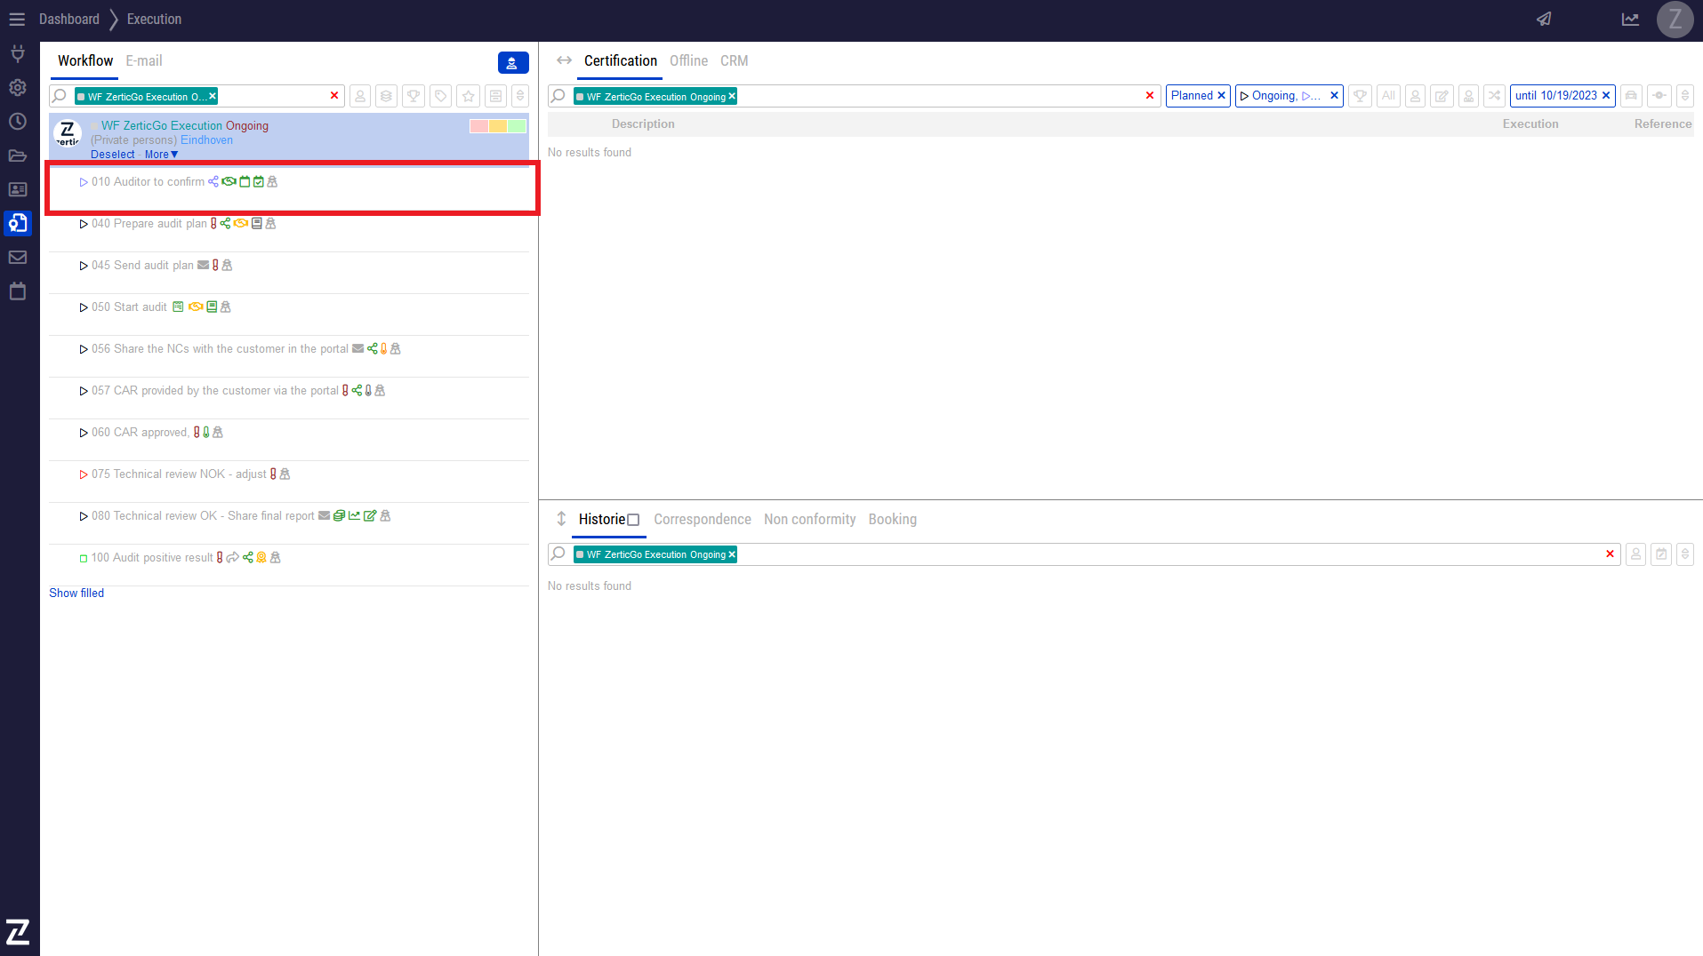The height and width of the screenshot is (956, 1703).
Task: Open the statistics chart icon in header
Action: click(x=1630, y=20)
